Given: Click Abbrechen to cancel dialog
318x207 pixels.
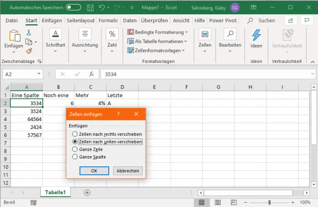Looking at the screenshot, I should click(128, 170).
